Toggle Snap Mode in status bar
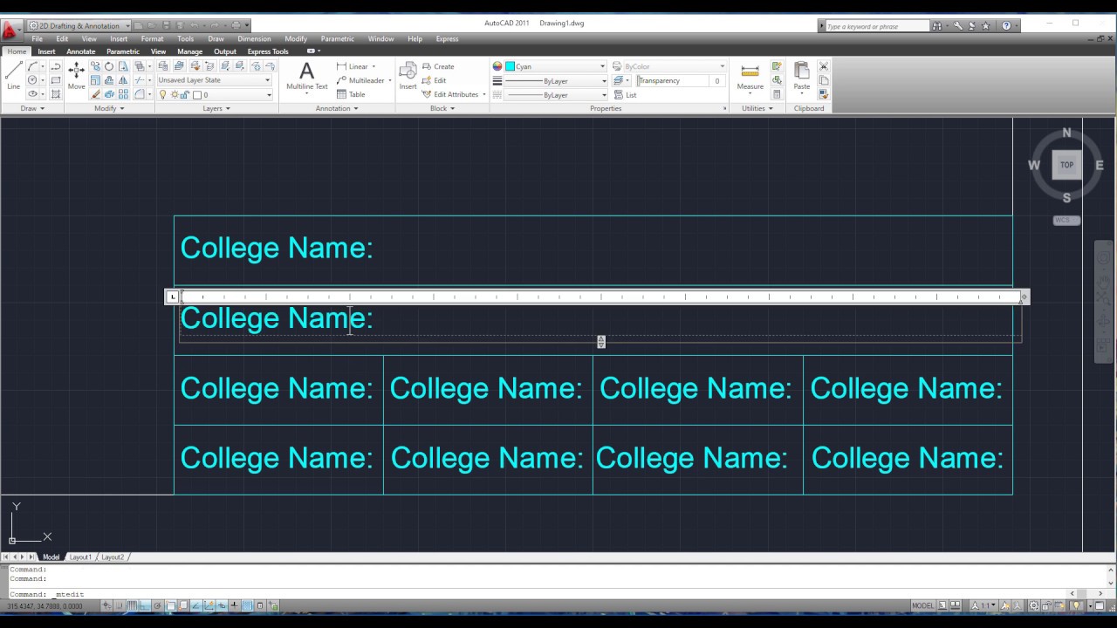The image size is (1117, 628). pos(120,605)
